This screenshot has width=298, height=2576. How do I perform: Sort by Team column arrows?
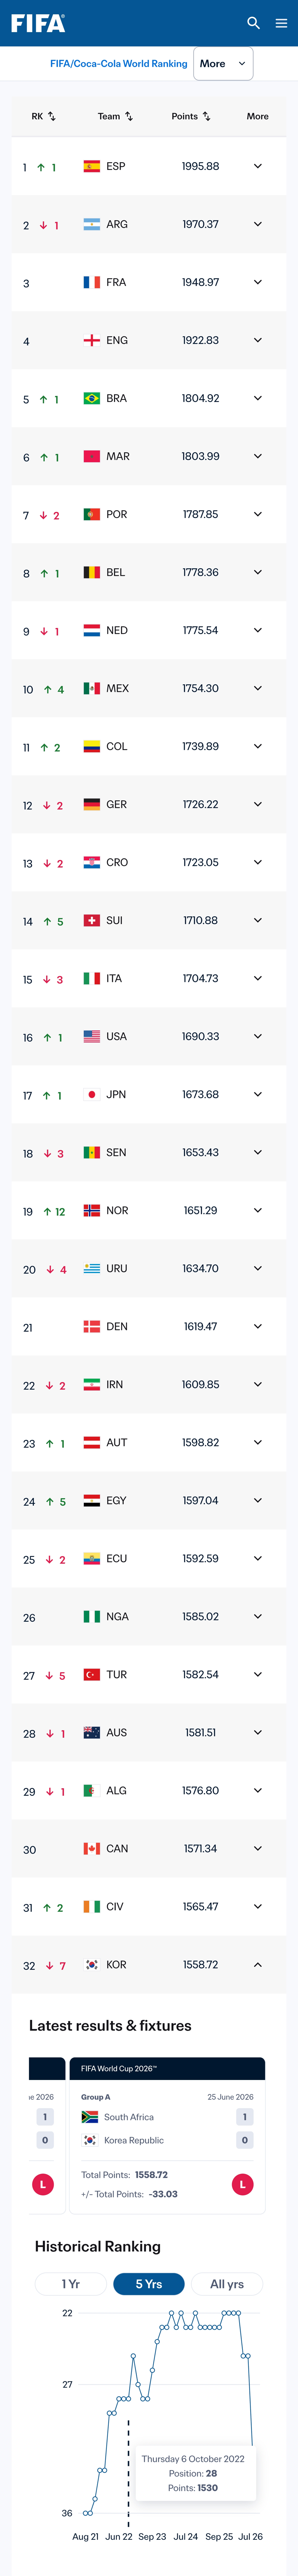129,116
